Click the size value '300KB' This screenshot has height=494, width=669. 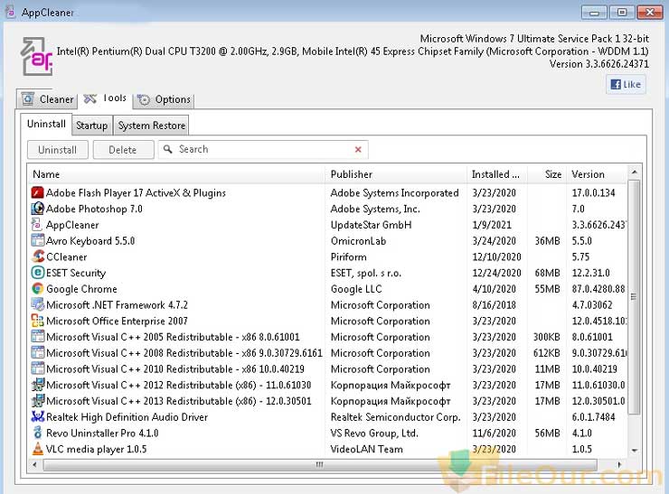point(547,337)
